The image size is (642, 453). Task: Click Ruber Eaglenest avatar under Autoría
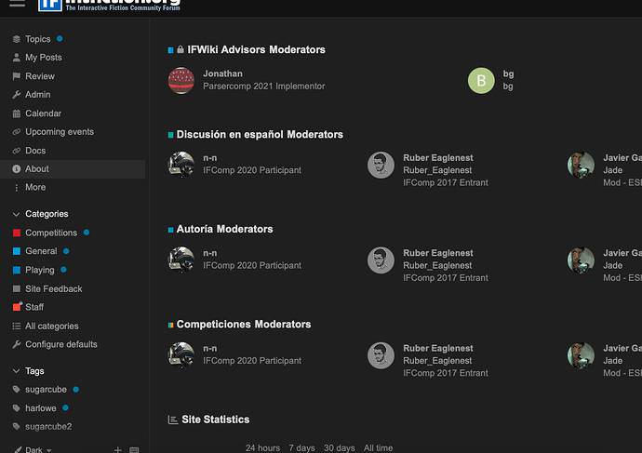click(x=381, y=260)
